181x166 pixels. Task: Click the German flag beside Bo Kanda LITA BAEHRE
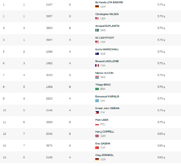(97, 7)
